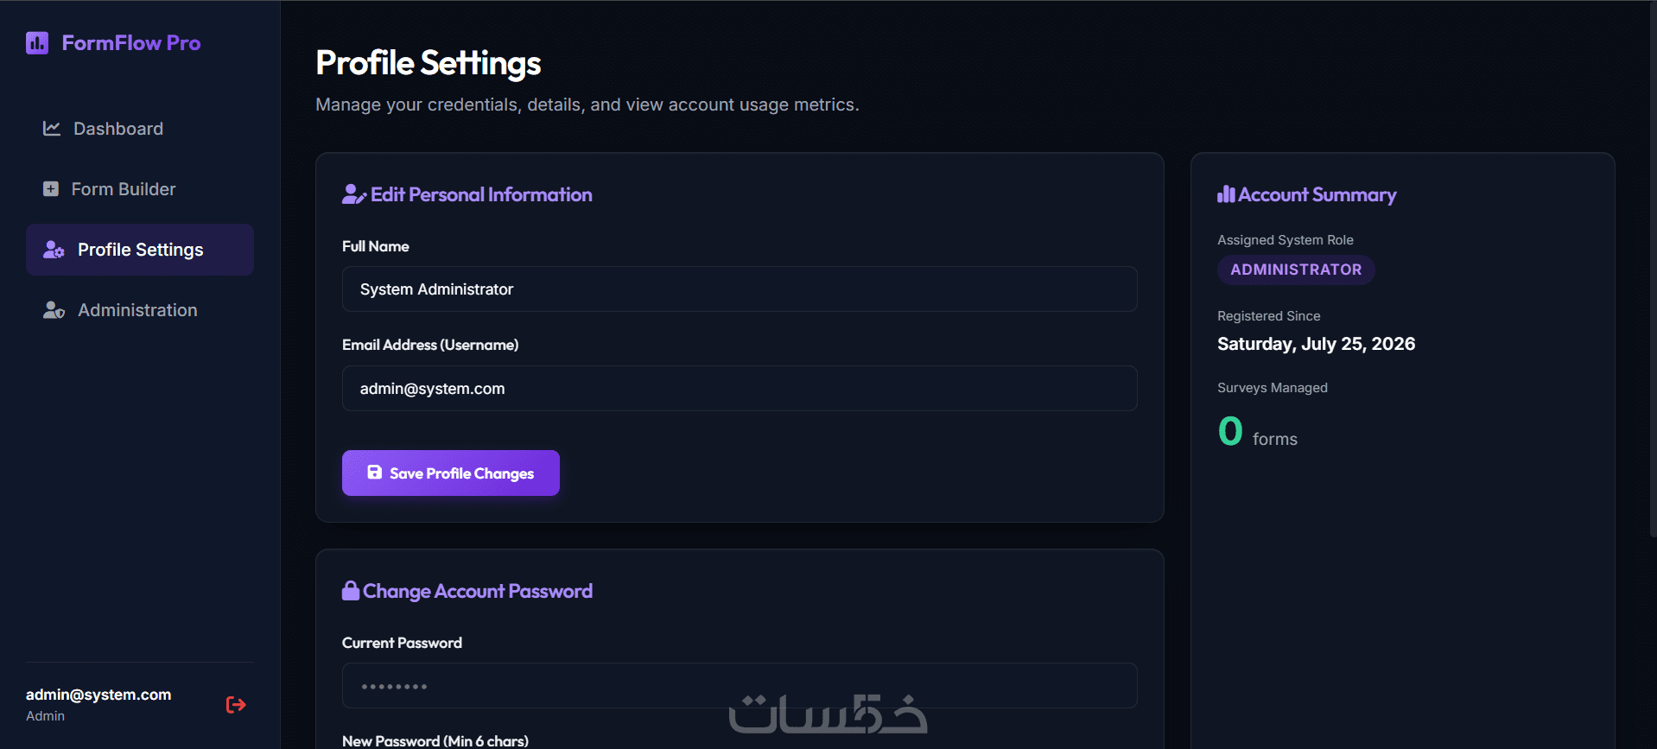The width and height of the screenshot is (1657, 749).
Task: Focus the Full Name input field
Action: [740, 289]
